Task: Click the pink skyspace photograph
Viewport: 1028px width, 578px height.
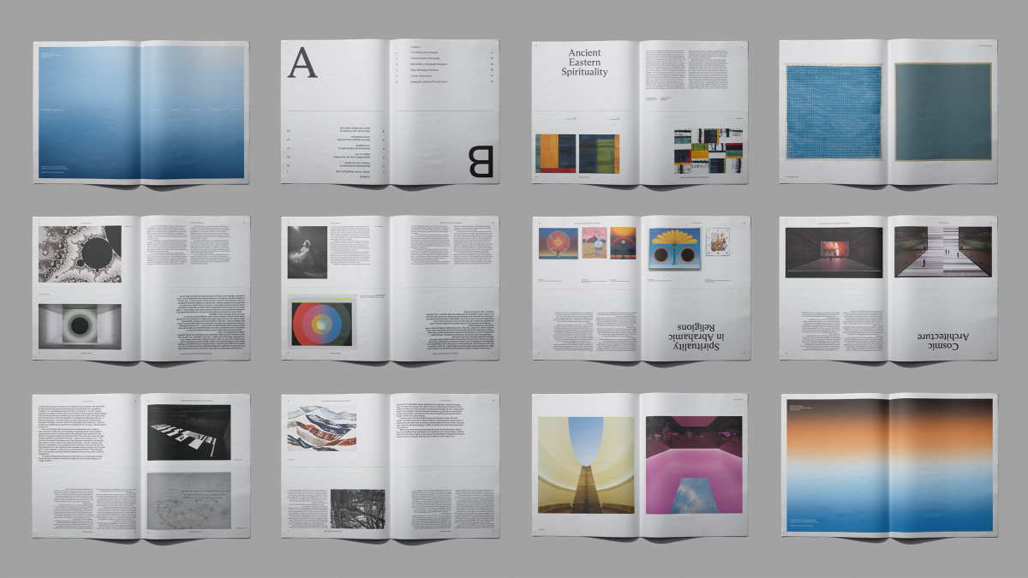Action: tap(693, 464)
